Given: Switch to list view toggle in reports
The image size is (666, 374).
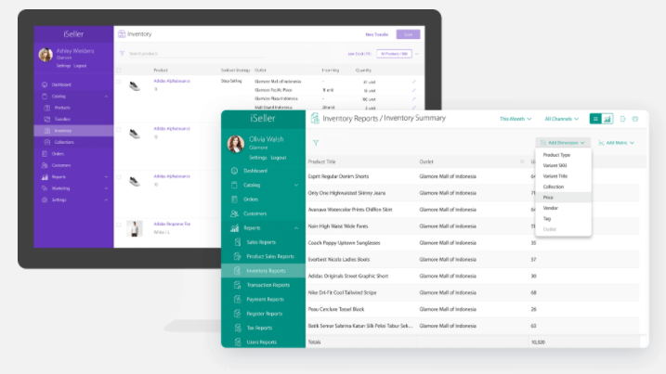Looking at the screenshot, I should 595,119.
